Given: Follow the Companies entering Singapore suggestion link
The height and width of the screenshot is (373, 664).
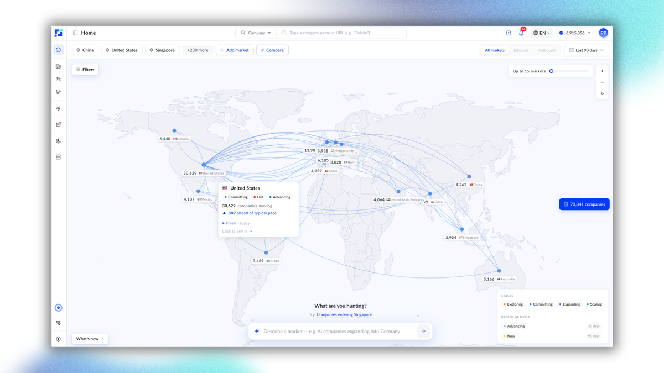Looking at the screenshot, I should tap(344, 314).
